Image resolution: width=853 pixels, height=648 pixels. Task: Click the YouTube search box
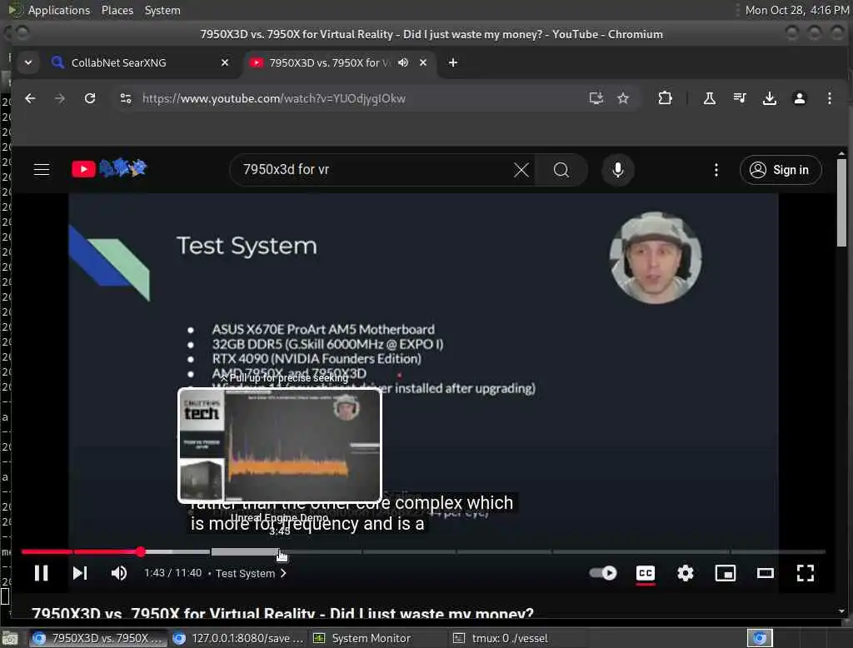pyautogui.click(x=376, y=170)
